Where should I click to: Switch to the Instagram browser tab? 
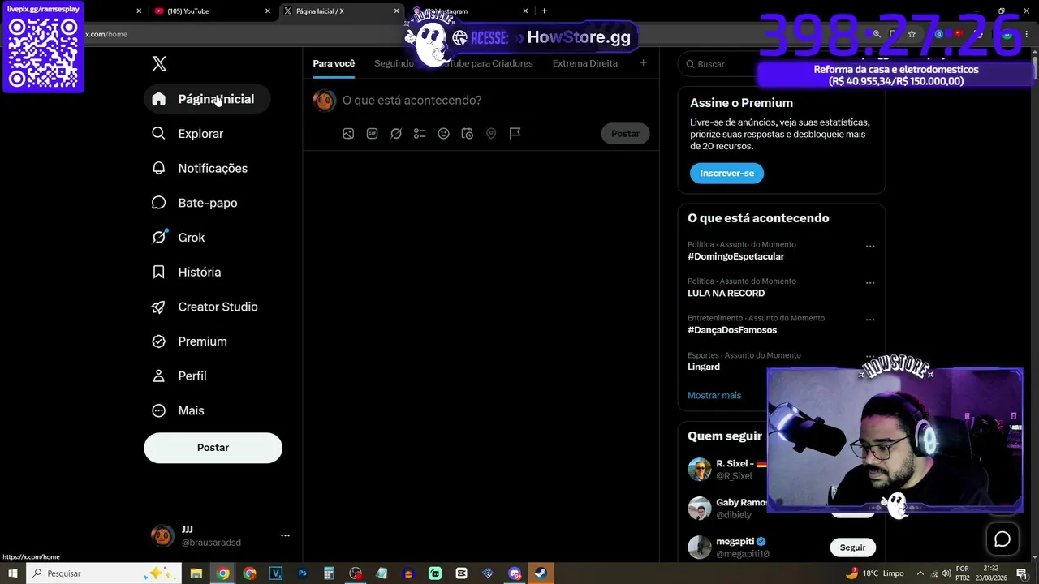469,11
